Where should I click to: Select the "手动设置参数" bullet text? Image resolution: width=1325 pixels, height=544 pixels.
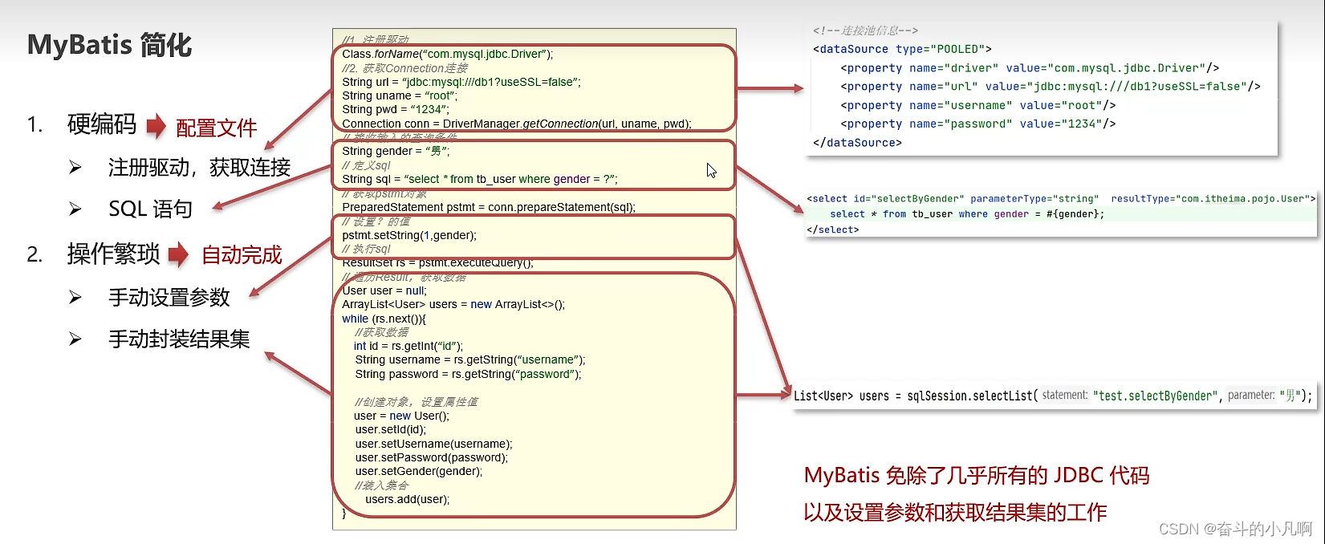tap(169, 298)
